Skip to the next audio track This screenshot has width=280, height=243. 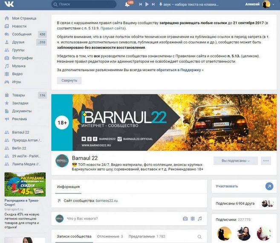(x=153, y=4)
